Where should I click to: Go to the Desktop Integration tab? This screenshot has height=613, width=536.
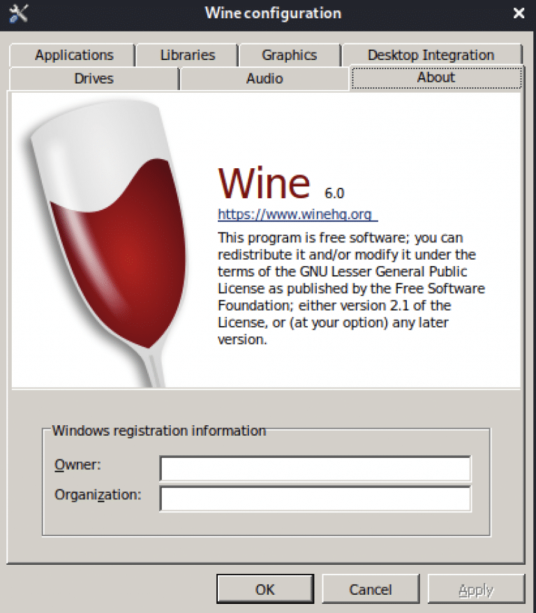pyautogui.click(x=431, y=55)
